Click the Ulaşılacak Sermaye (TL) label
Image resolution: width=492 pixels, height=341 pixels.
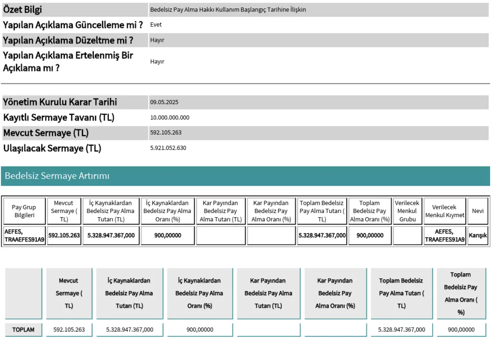(x=52, y=148)
